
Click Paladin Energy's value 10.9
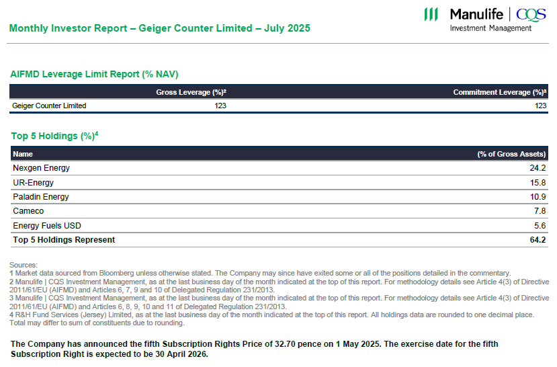pyautogui.click(x=538, y=197)
